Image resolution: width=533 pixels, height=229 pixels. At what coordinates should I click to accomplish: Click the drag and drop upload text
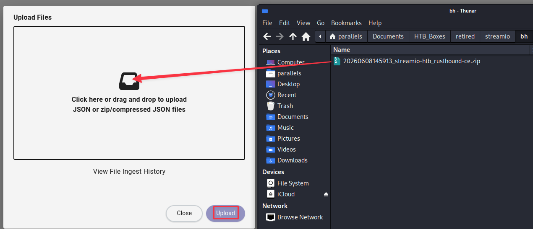click(x=129, y=105)
